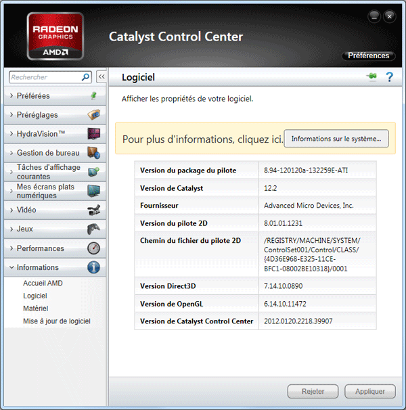Collapse the Informations section chevron
Screen dimensions: 406x410
(x=12, y=267)
